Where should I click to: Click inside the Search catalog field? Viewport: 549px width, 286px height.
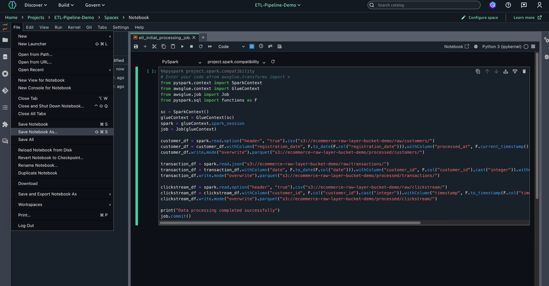click(x=422, y=5)
